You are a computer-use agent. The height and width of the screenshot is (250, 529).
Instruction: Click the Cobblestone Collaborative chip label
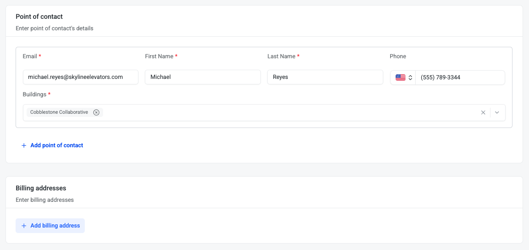click(59, 112)
